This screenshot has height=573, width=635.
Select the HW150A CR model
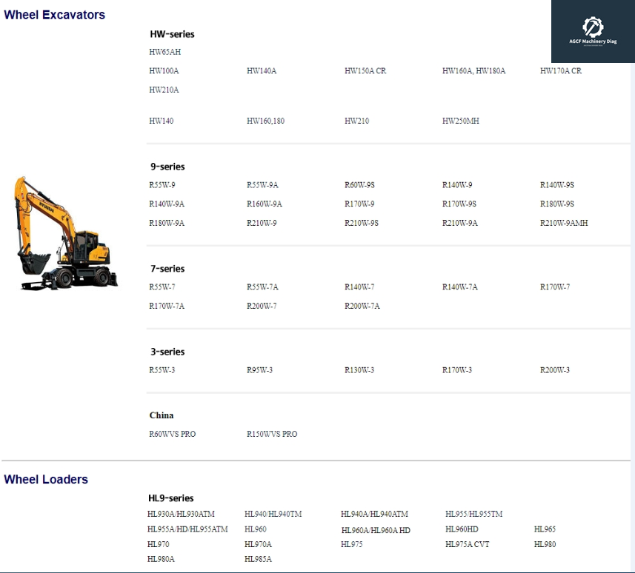click(x=365, y=71)
